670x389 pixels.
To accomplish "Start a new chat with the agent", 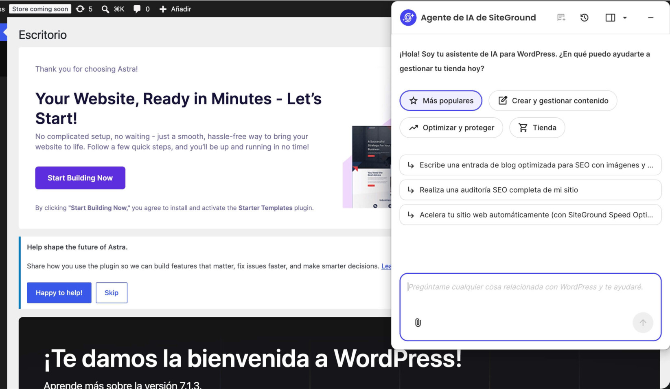I will (x=561, y=18).
